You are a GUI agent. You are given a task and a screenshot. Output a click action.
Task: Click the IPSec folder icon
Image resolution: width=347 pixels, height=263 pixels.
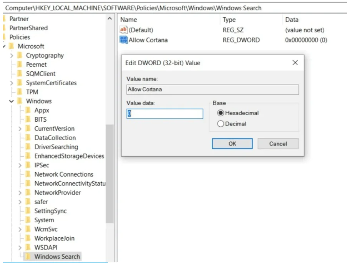coord(28,165)
